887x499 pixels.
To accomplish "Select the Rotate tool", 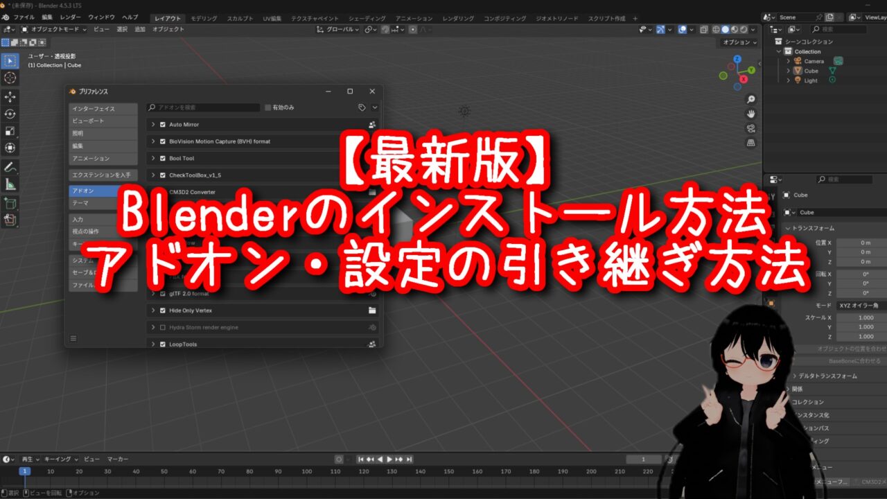I will (10, 114).
